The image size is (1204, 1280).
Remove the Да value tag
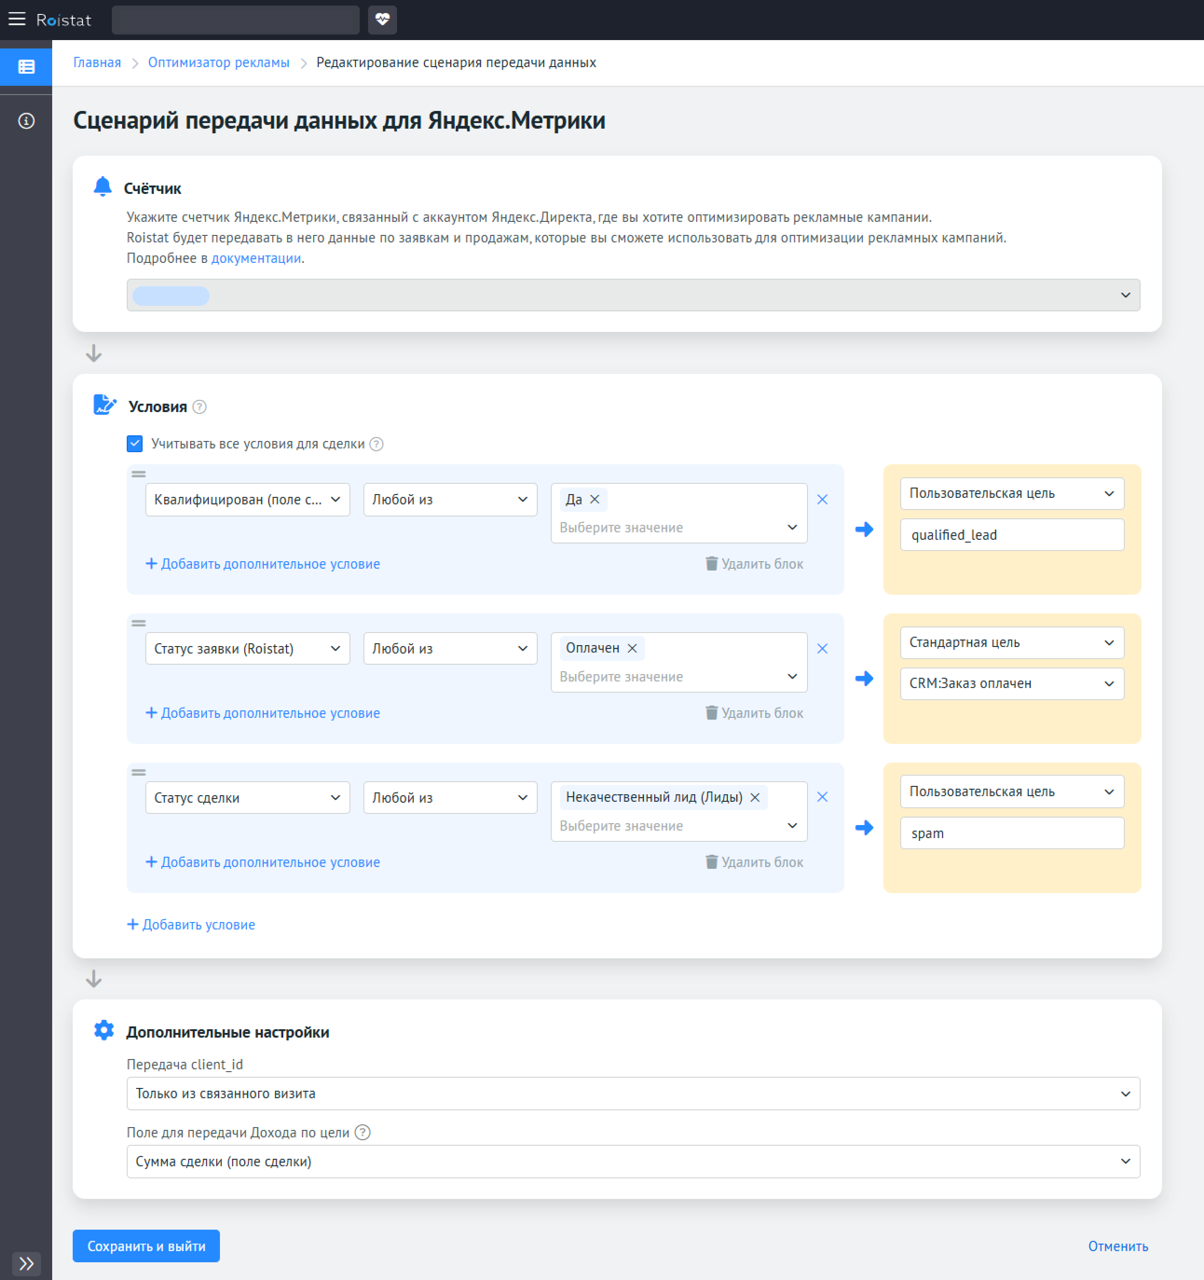point(595,500)
